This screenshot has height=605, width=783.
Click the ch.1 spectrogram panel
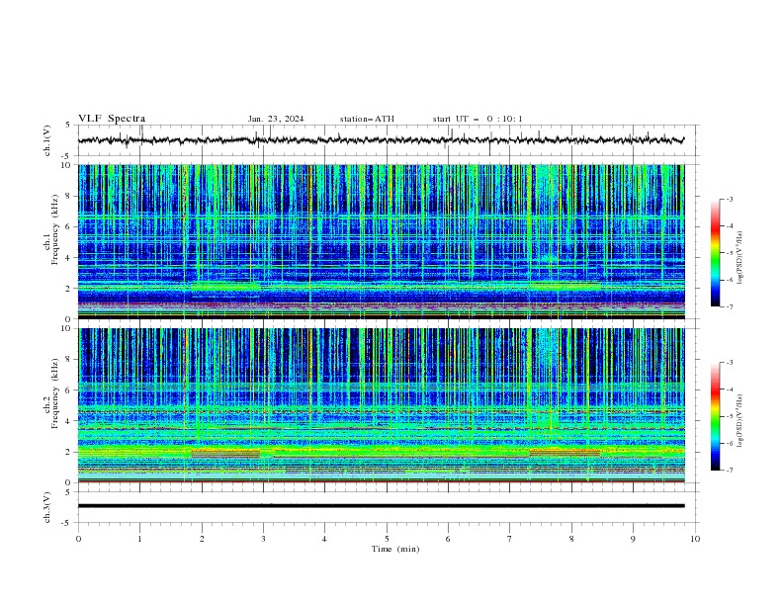coord(381,241)
